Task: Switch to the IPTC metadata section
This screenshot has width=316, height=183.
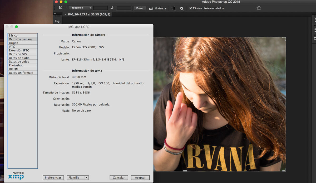Action: coord(12,47)
